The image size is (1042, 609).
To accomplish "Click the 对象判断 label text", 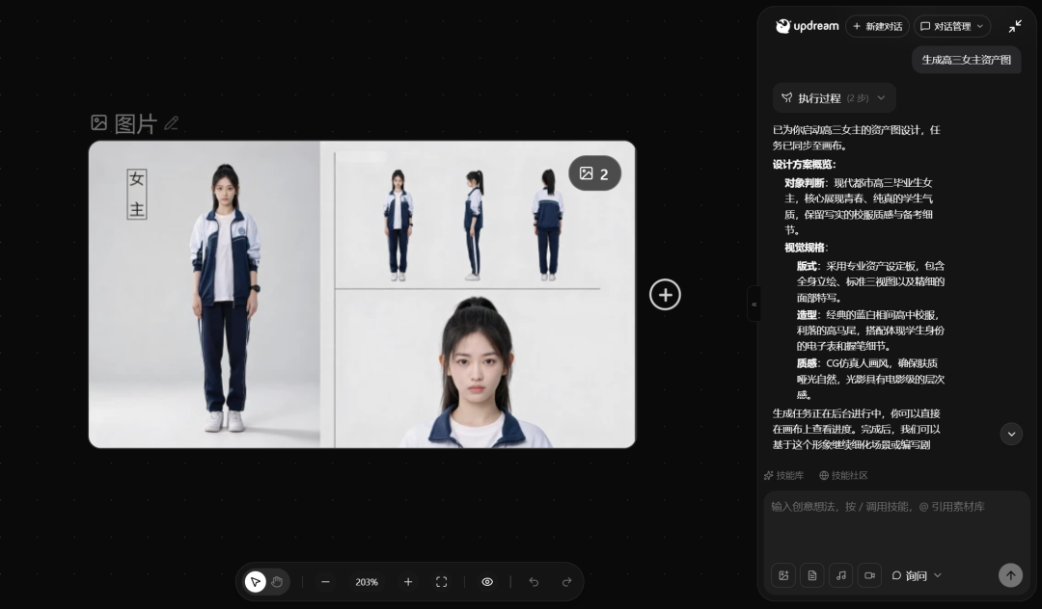I will point(805,182).
